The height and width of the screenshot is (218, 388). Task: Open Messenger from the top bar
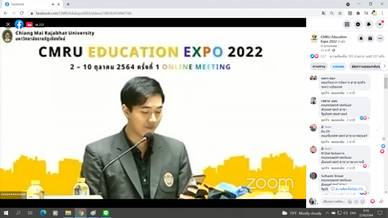[358, 24]
